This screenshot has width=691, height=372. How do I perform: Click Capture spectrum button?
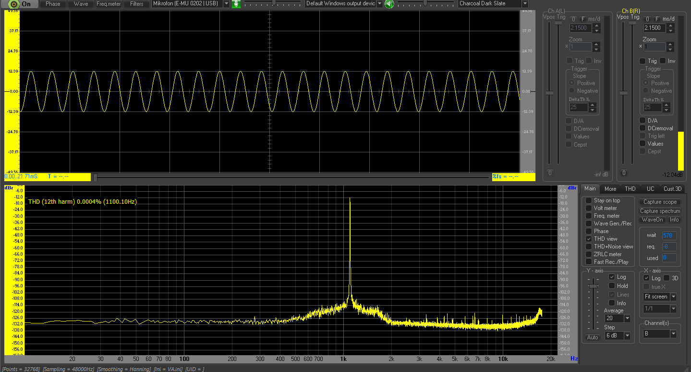(x=660, y=211)
